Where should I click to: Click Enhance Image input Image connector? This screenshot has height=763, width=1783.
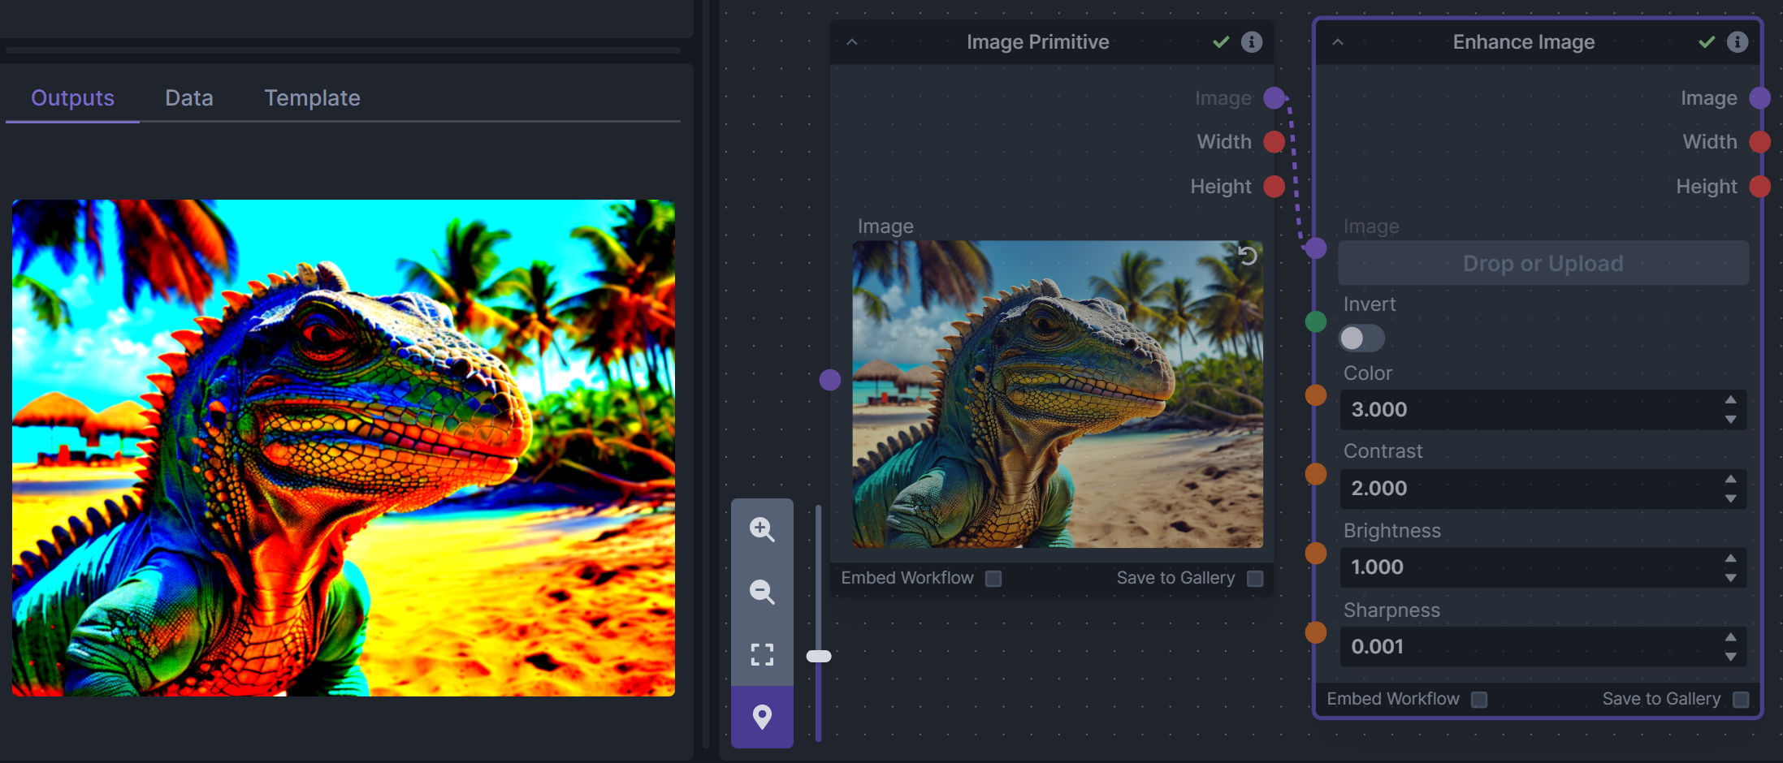pos(1316,248)
